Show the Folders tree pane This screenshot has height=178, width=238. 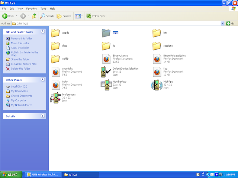[64, 16]
